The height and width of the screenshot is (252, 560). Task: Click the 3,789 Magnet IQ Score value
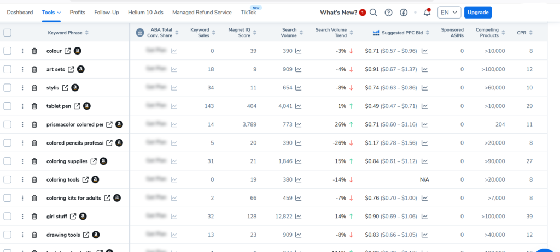[x=249, y=124]
